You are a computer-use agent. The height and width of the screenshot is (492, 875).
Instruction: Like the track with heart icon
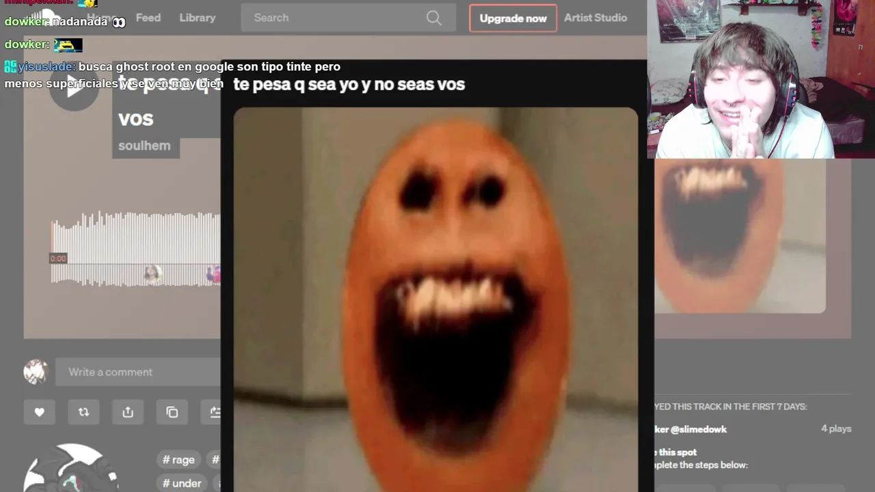pos(39,412)
